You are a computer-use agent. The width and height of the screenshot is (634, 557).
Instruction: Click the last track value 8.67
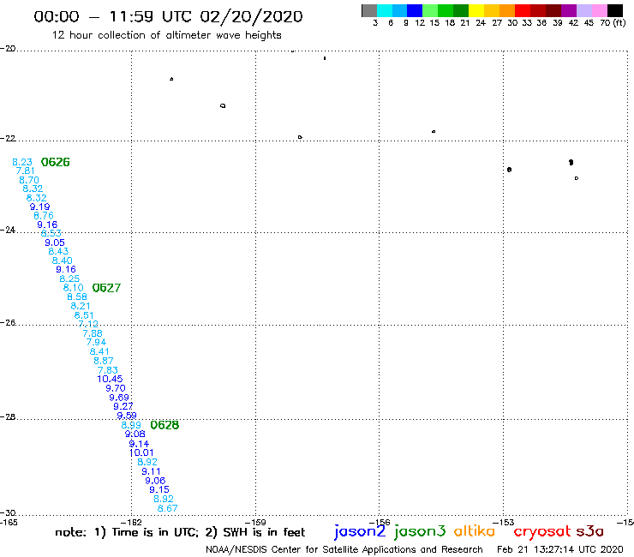(167, 508)
